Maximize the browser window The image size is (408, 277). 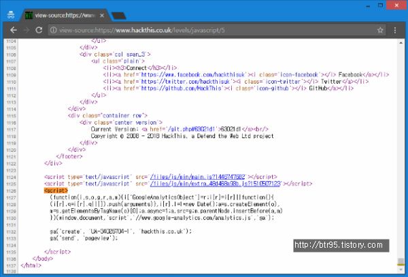pos(380,5)
